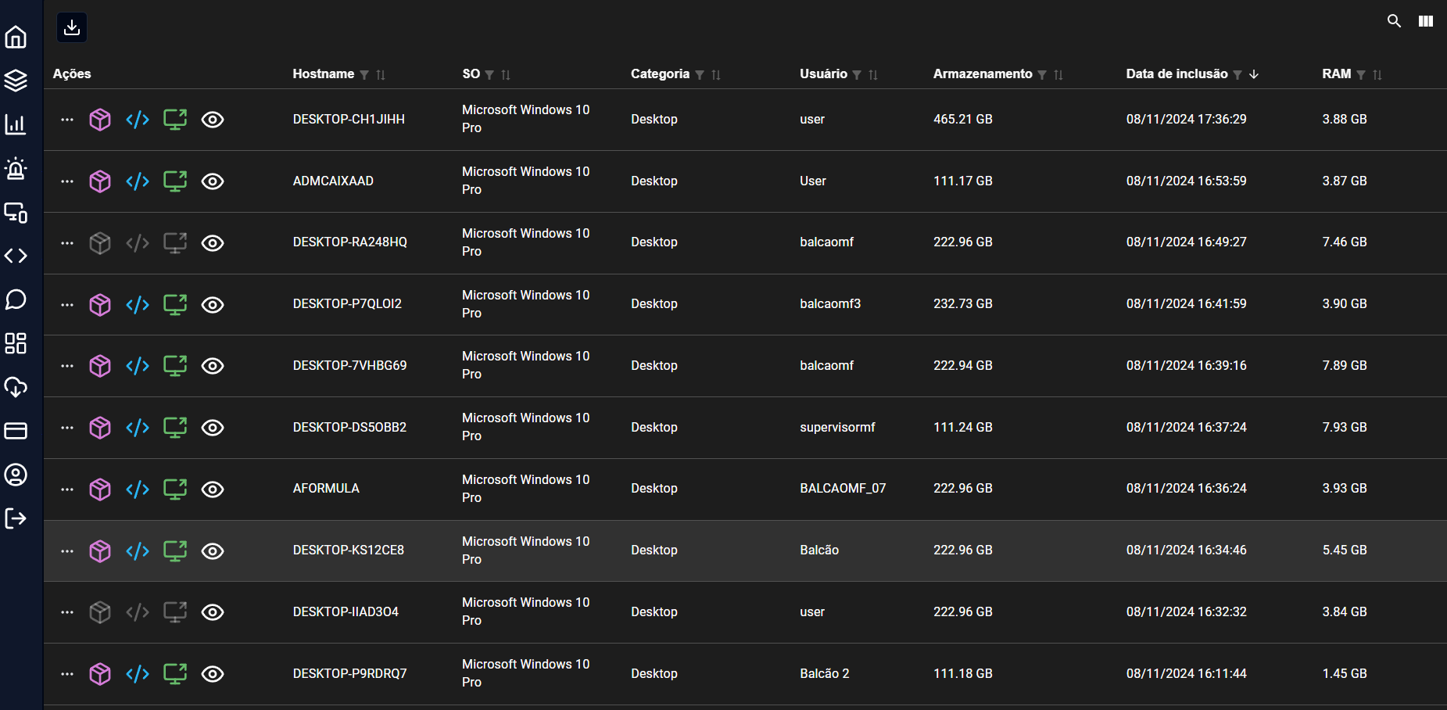Open the Hostname column filter
The image size is (1447, 710).
pyautogui.click(x=364, y=75)
